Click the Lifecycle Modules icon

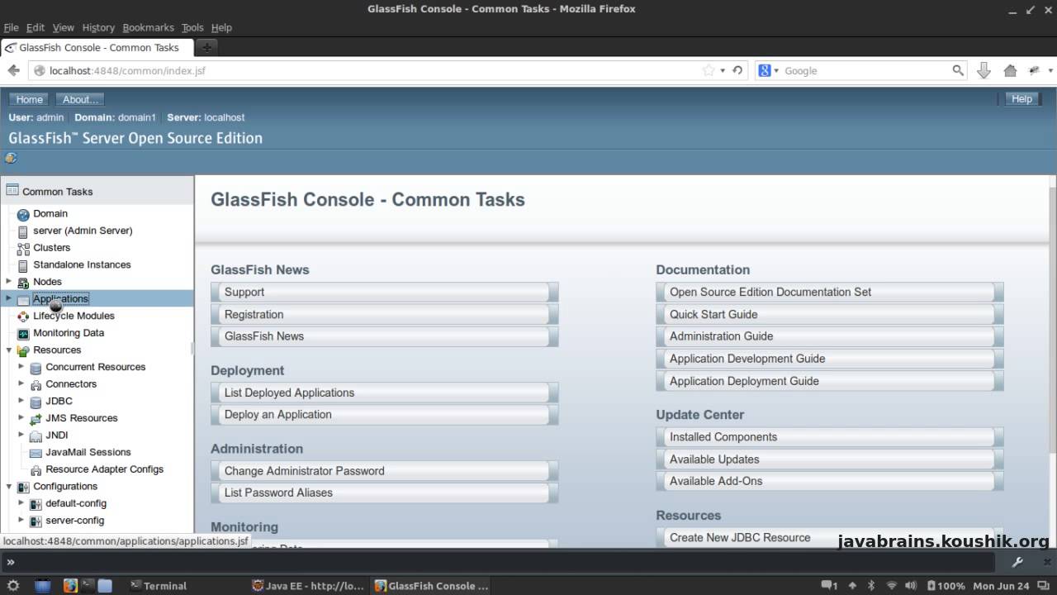23,317
